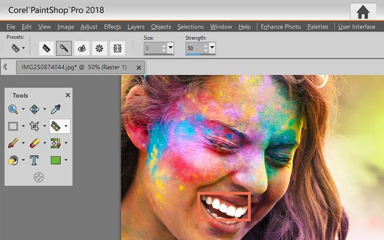
Task: Select the Dropper eyedropper tool
Action: 55,109
